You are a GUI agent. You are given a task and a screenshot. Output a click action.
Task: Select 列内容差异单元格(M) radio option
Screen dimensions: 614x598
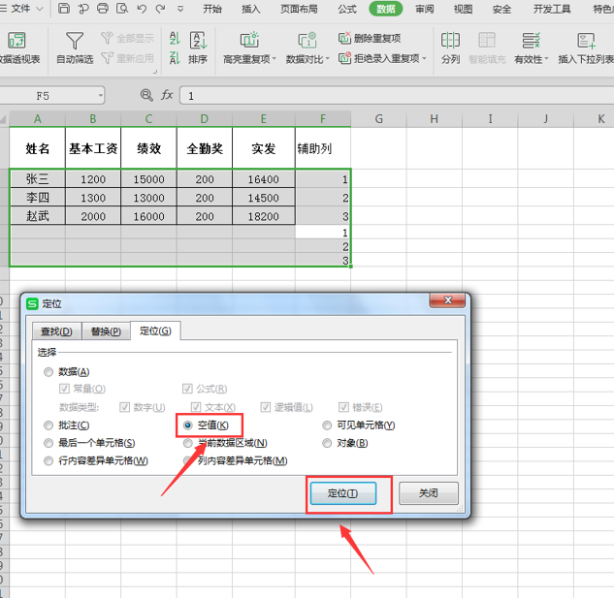188,460
